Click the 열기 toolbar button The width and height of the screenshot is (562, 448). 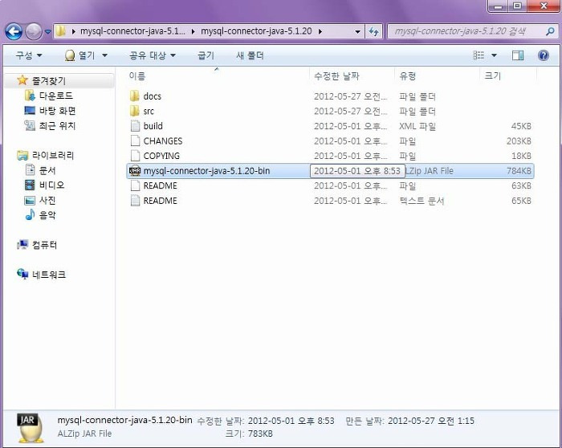tap(80, 55)
